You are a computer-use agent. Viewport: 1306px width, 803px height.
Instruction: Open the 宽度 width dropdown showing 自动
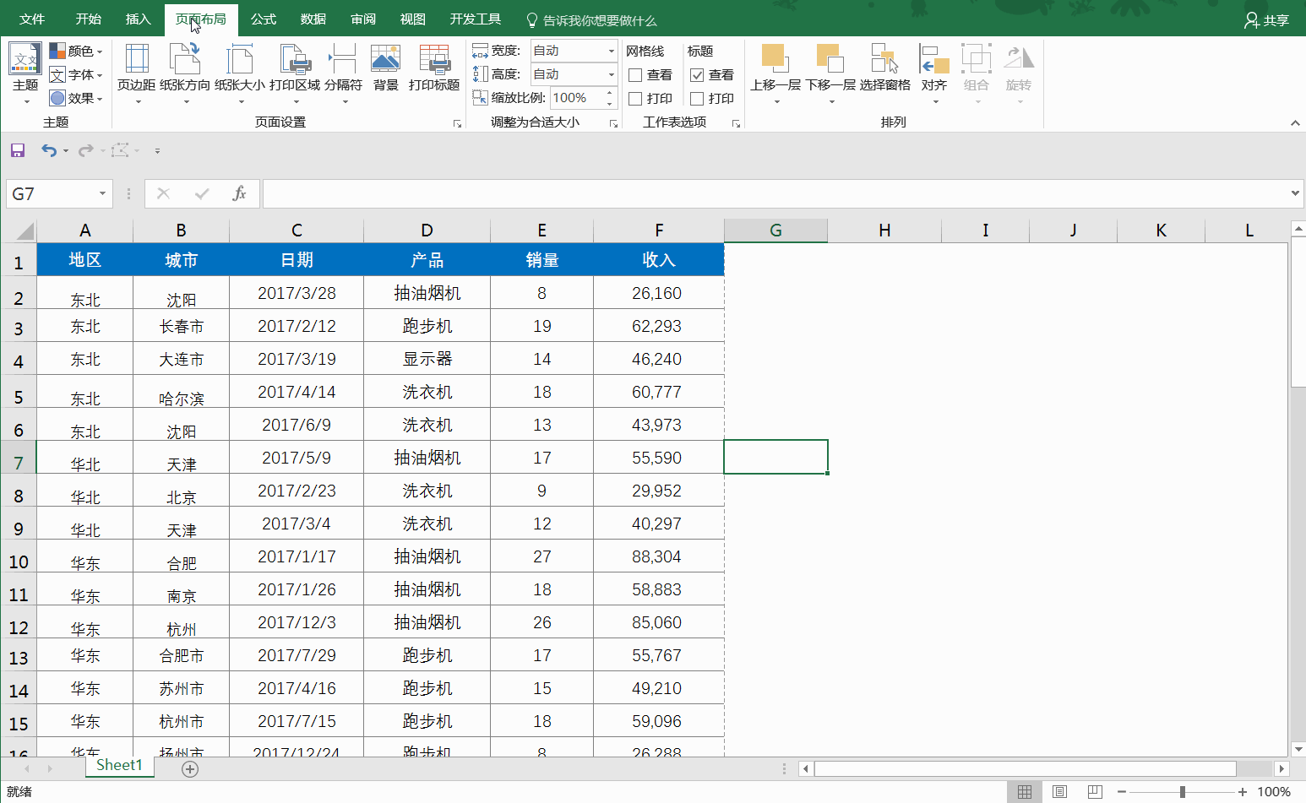pyautogui.click(x=611, y=50)
